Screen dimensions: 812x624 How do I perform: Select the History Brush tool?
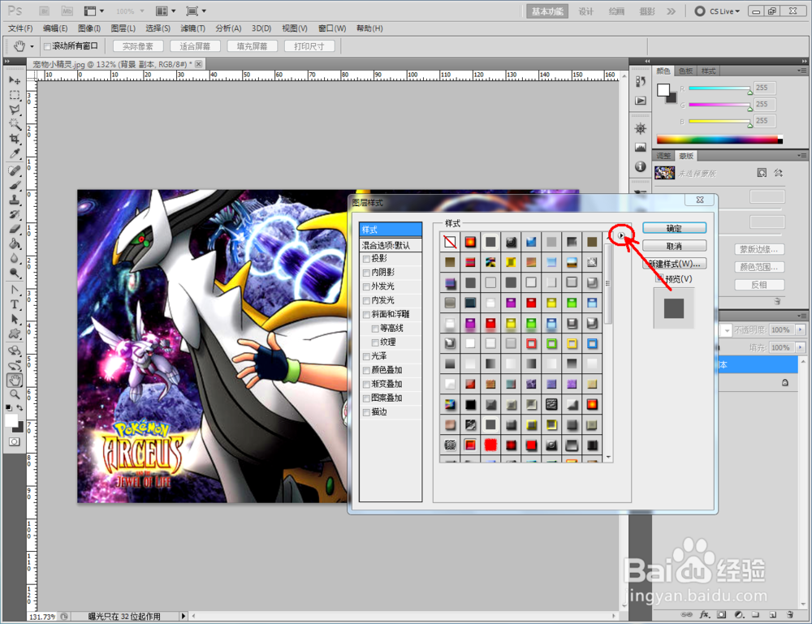(x=15, y=214)
